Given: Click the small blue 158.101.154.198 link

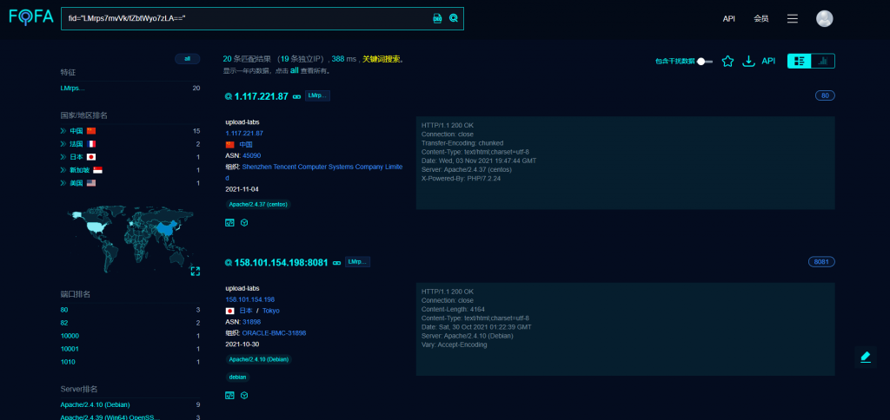Looking at the screenshot, I should [249, 299].
